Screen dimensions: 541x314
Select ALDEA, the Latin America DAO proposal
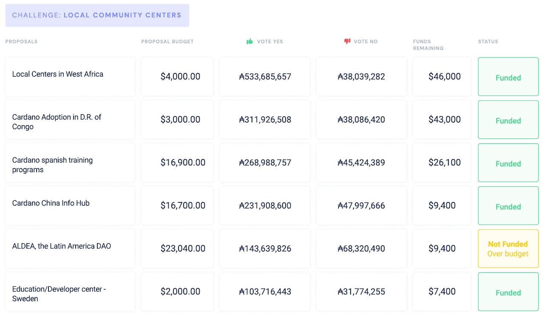click(x=62, y=246)
